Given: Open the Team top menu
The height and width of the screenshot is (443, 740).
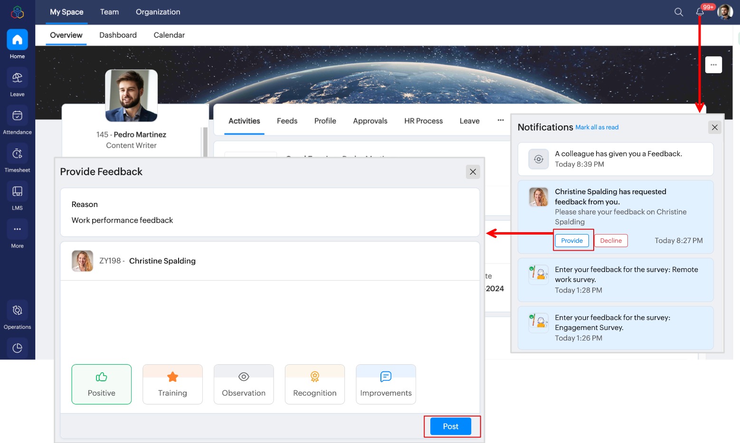Looking at the screenshot, I should (109, 12).
